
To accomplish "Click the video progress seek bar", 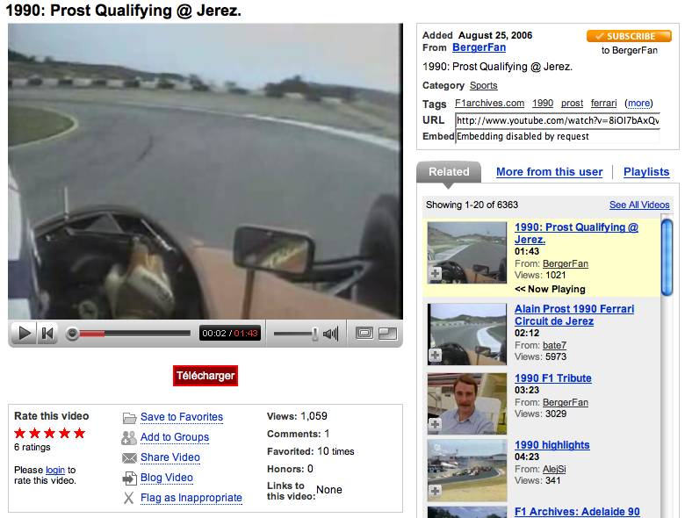I will pyautogui.click(x=128, y=334).
